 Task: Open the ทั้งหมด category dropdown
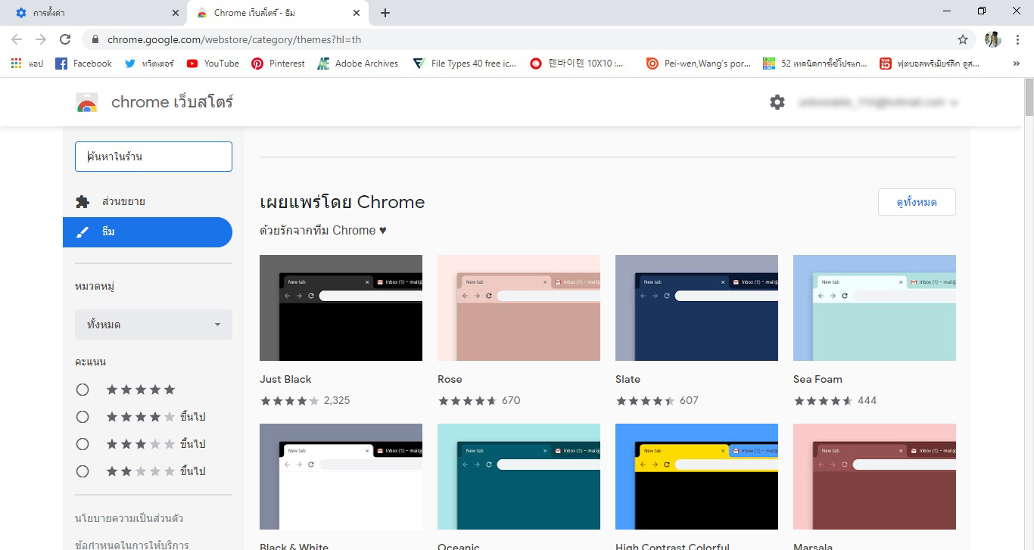(x=153, y=324)
